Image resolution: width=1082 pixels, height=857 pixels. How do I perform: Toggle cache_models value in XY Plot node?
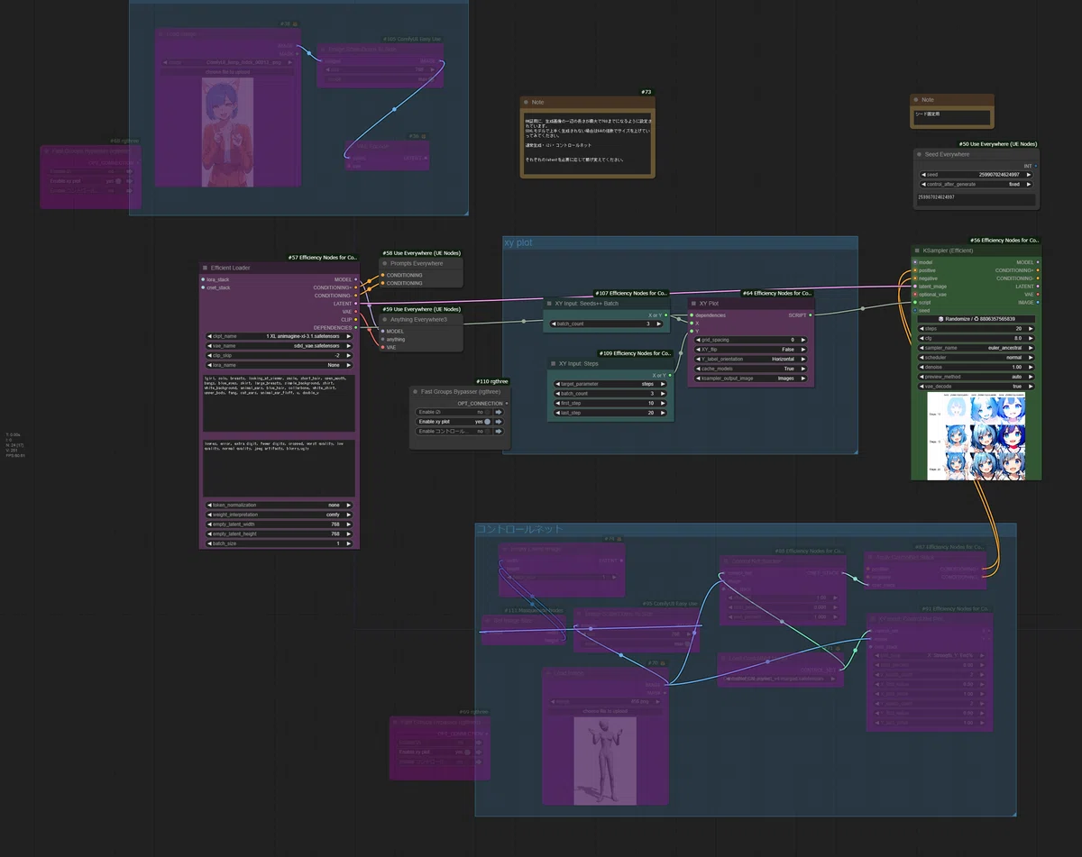(750, 369)
